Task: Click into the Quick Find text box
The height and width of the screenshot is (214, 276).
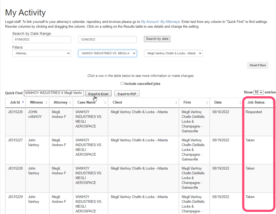Action: [54, 93]
